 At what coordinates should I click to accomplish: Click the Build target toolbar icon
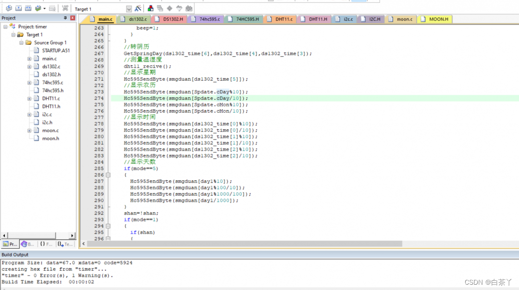[x=18, y=9]
